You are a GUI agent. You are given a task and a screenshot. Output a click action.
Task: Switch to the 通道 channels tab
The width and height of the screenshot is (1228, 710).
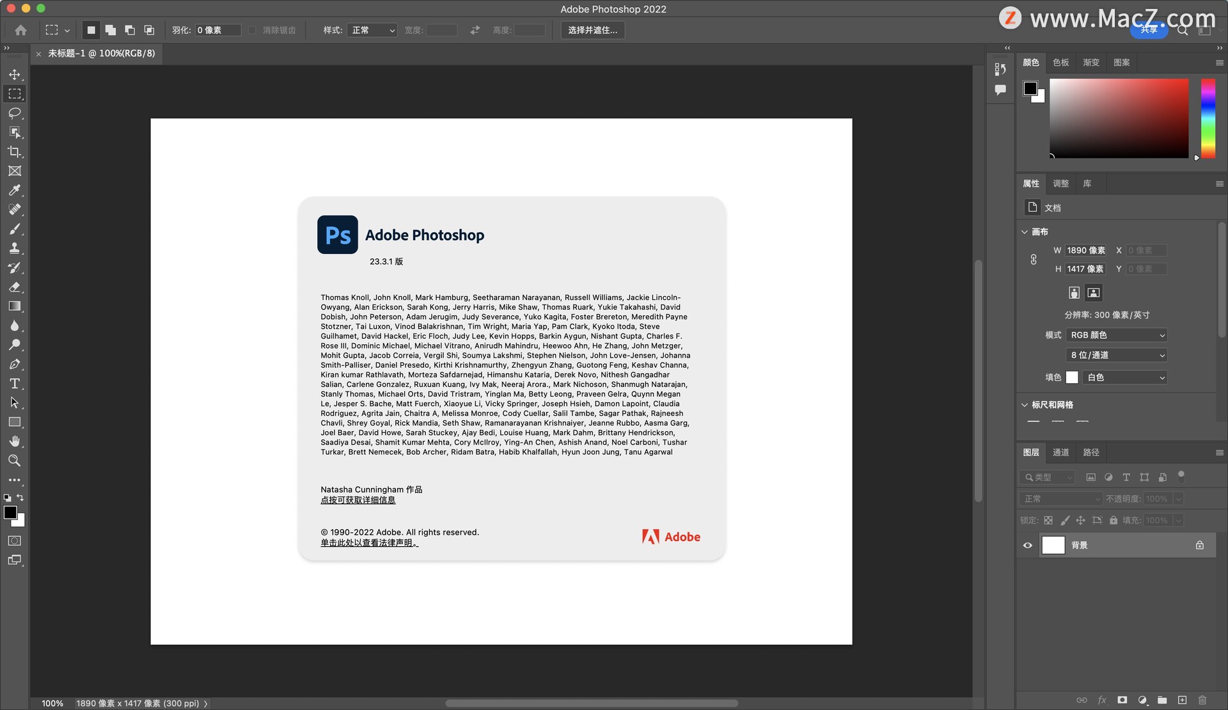[1060, 452]
